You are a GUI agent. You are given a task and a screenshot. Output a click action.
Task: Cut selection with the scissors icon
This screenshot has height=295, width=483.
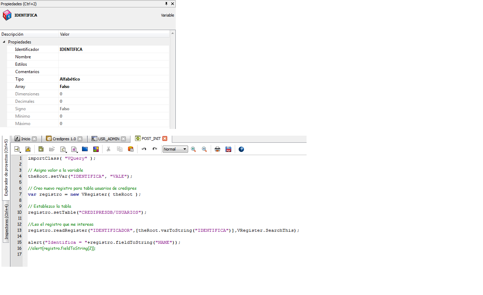(109, 149)
